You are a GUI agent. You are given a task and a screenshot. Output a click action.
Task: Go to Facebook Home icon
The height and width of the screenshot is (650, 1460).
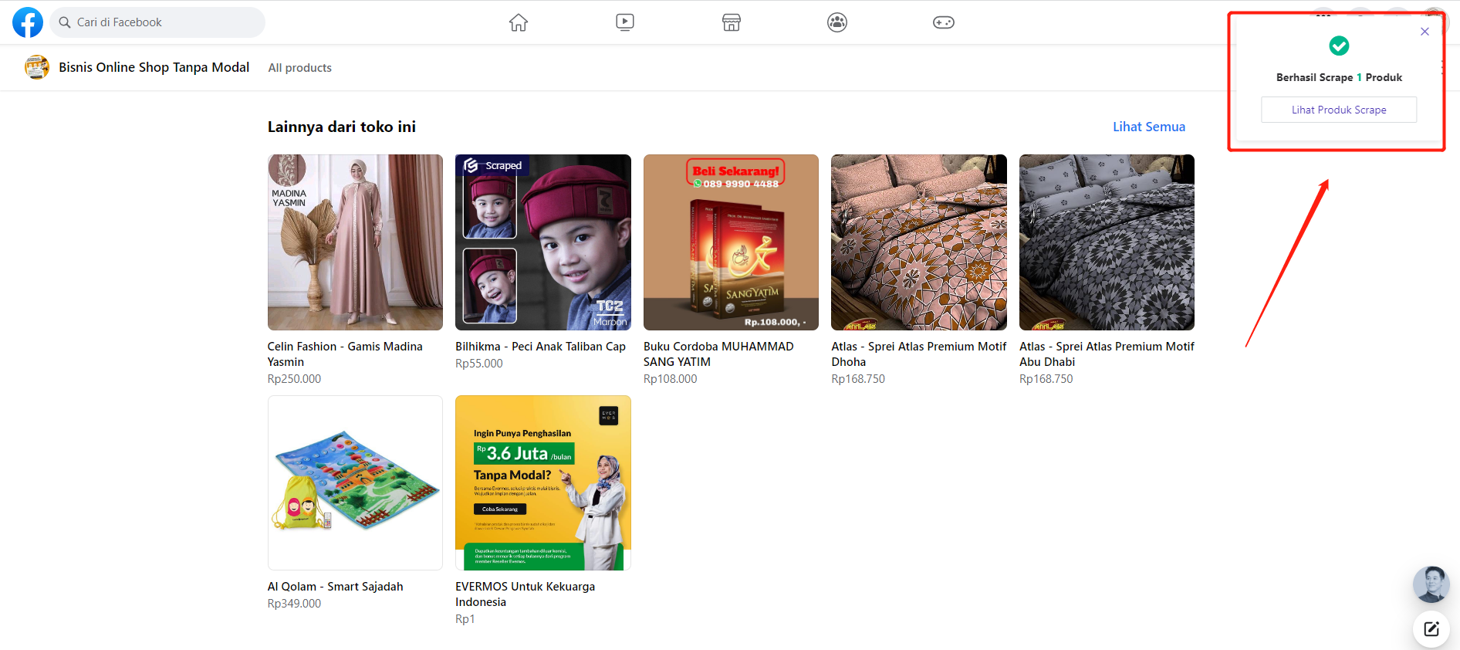click(x=519, y=22)
